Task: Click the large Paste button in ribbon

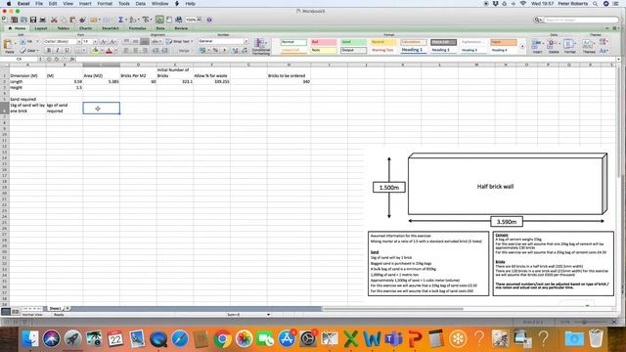Action: click(x=9, y=46)
